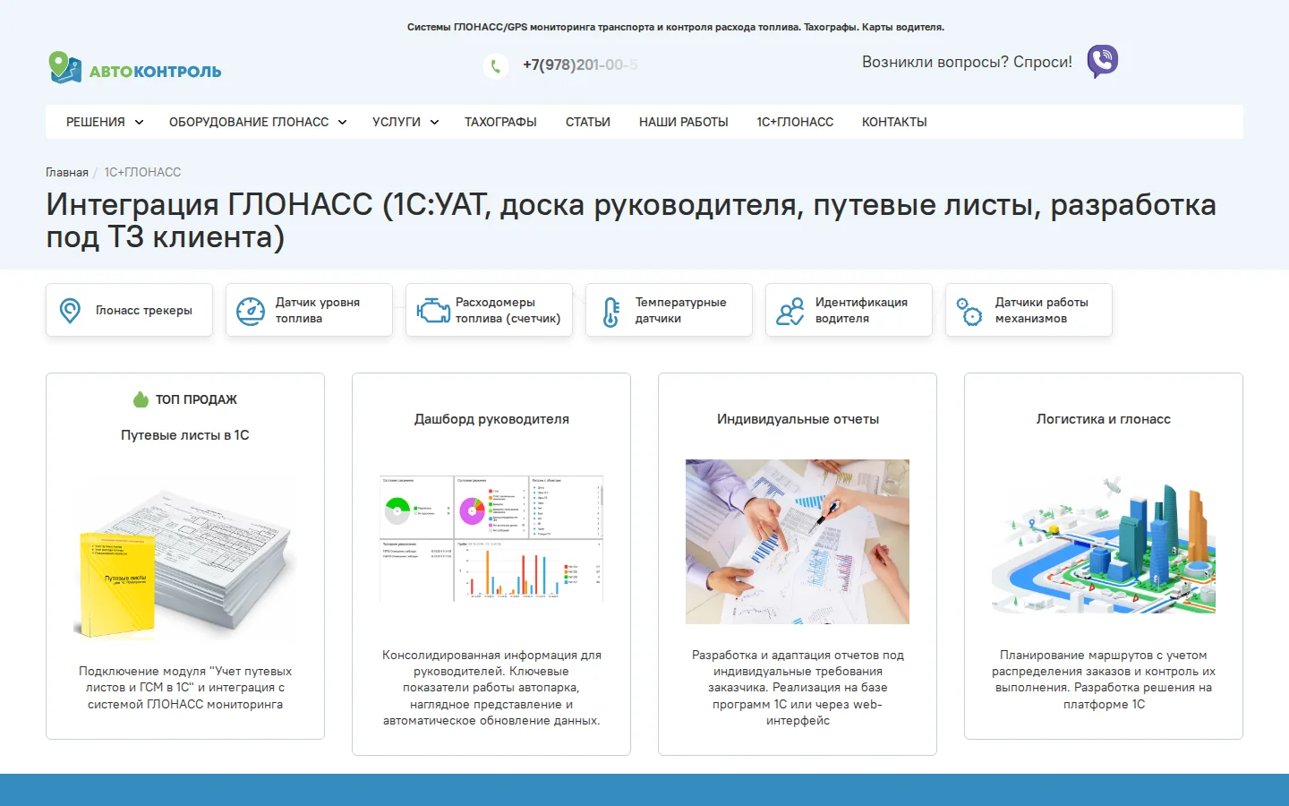Screen dimensions: 1289x806
Task: Click the green phone icon
Action: (x=496, y=65)
